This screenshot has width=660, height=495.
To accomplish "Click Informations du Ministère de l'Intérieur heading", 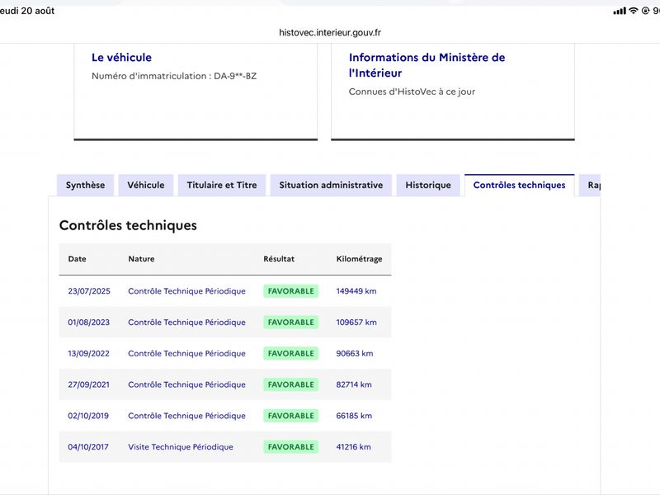I will click(x=427, y=65).
